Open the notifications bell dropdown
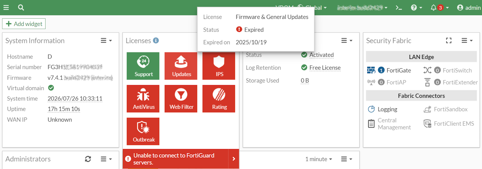This screenshot has height=169, width=482. 439,8
